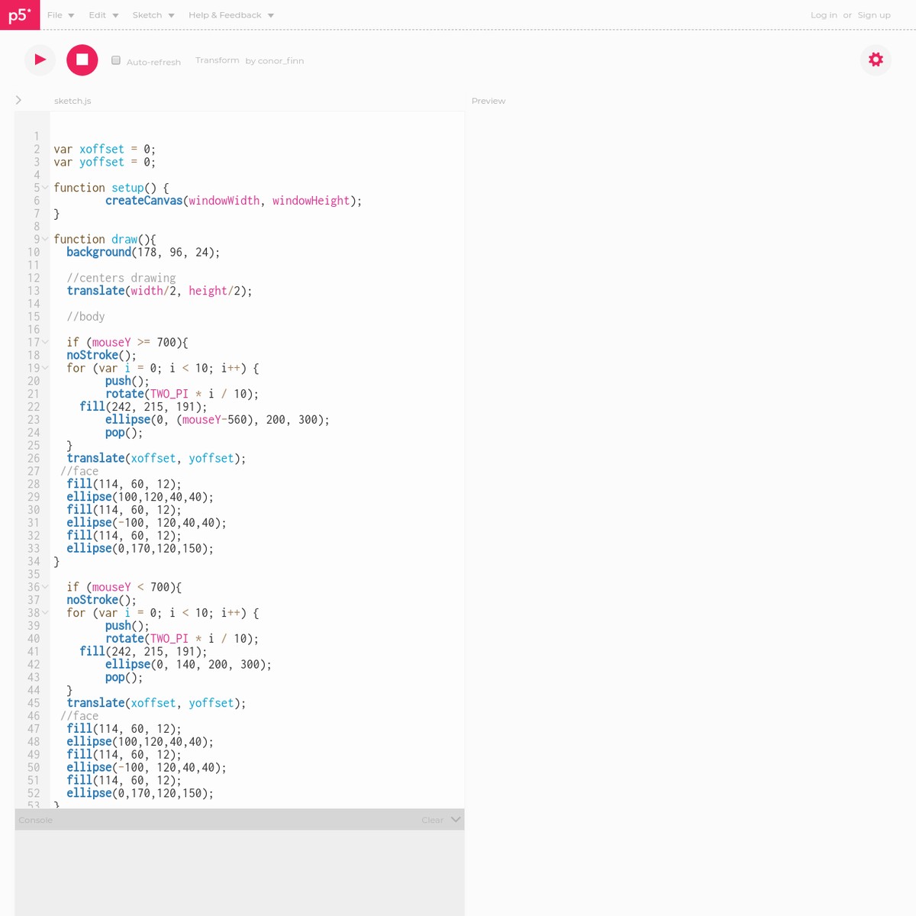Screen dimensions: 916x916
Task: Collapse the console with its chevron
Action: click(456, 819)
